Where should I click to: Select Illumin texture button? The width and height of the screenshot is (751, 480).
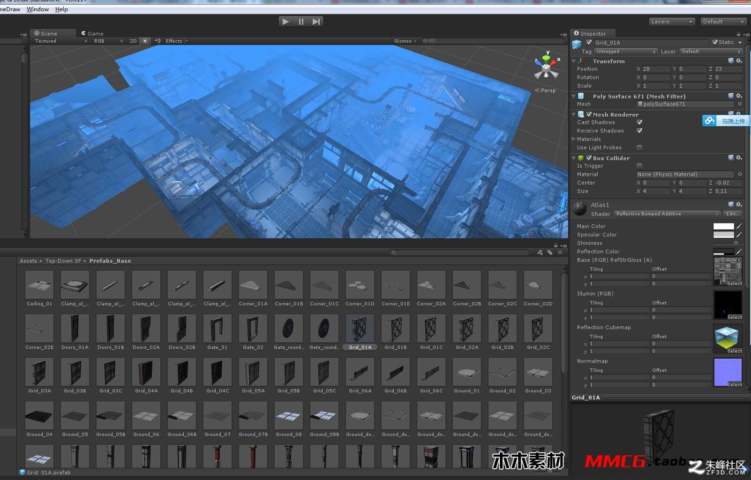(x=734, y=317)
